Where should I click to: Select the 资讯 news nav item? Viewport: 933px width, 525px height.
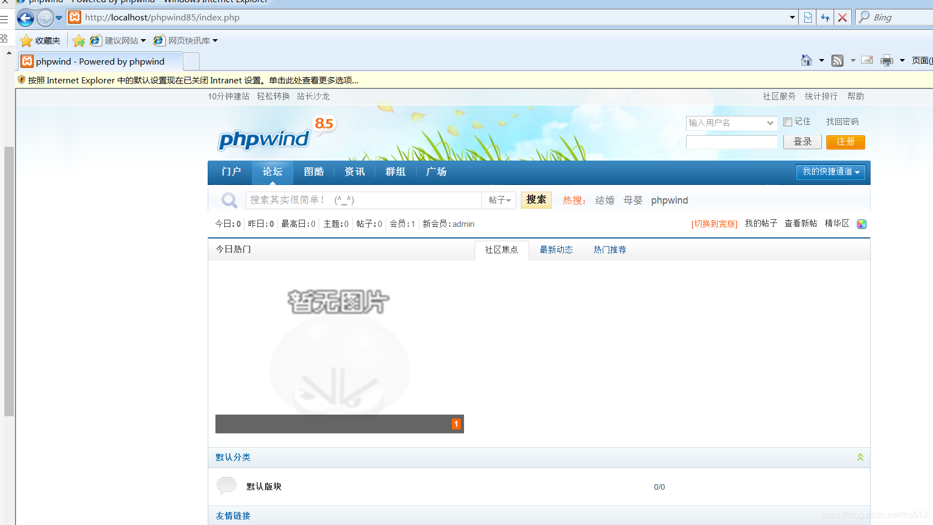(x=355, y=172)
